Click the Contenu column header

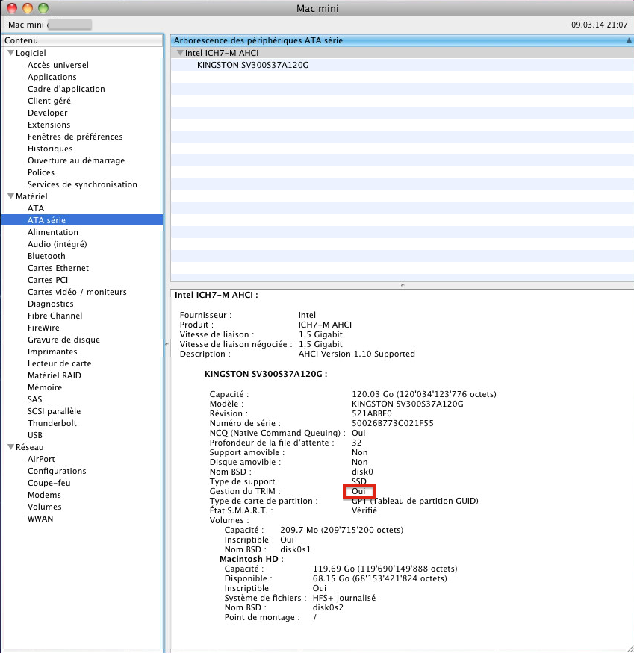82,40
